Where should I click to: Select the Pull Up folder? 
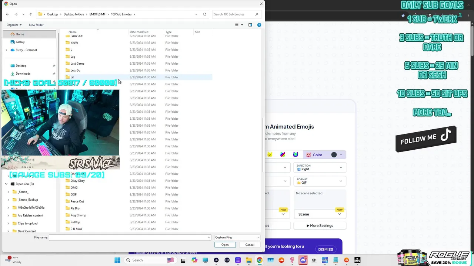pyautogui.click(x=75, y=222)
